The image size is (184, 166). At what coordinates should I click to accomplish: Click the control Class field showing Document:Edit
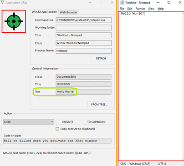83,77
